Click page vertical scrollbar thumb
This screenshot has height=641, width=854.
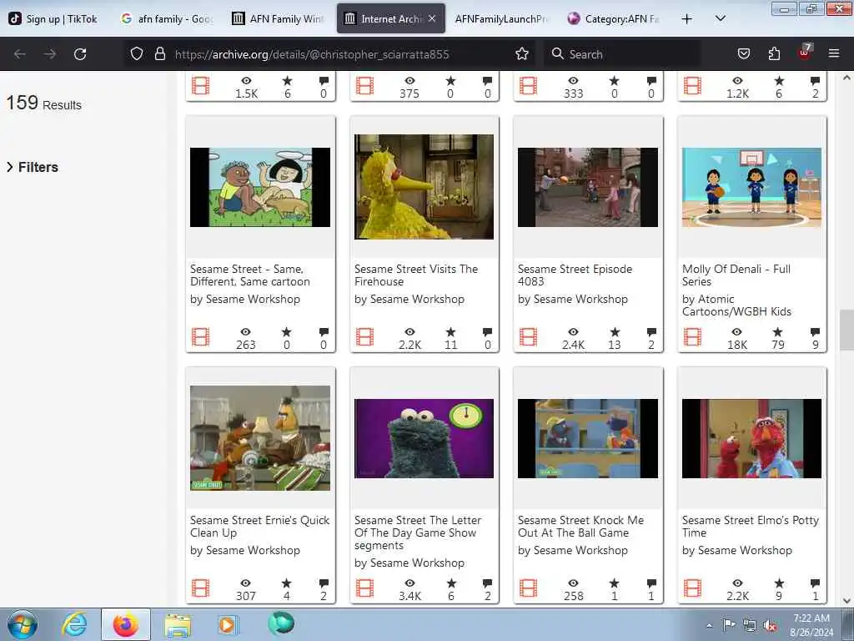coord(846,331)
